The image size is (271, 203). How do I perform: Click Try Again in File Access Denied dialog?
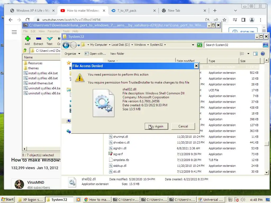[156, 126]
